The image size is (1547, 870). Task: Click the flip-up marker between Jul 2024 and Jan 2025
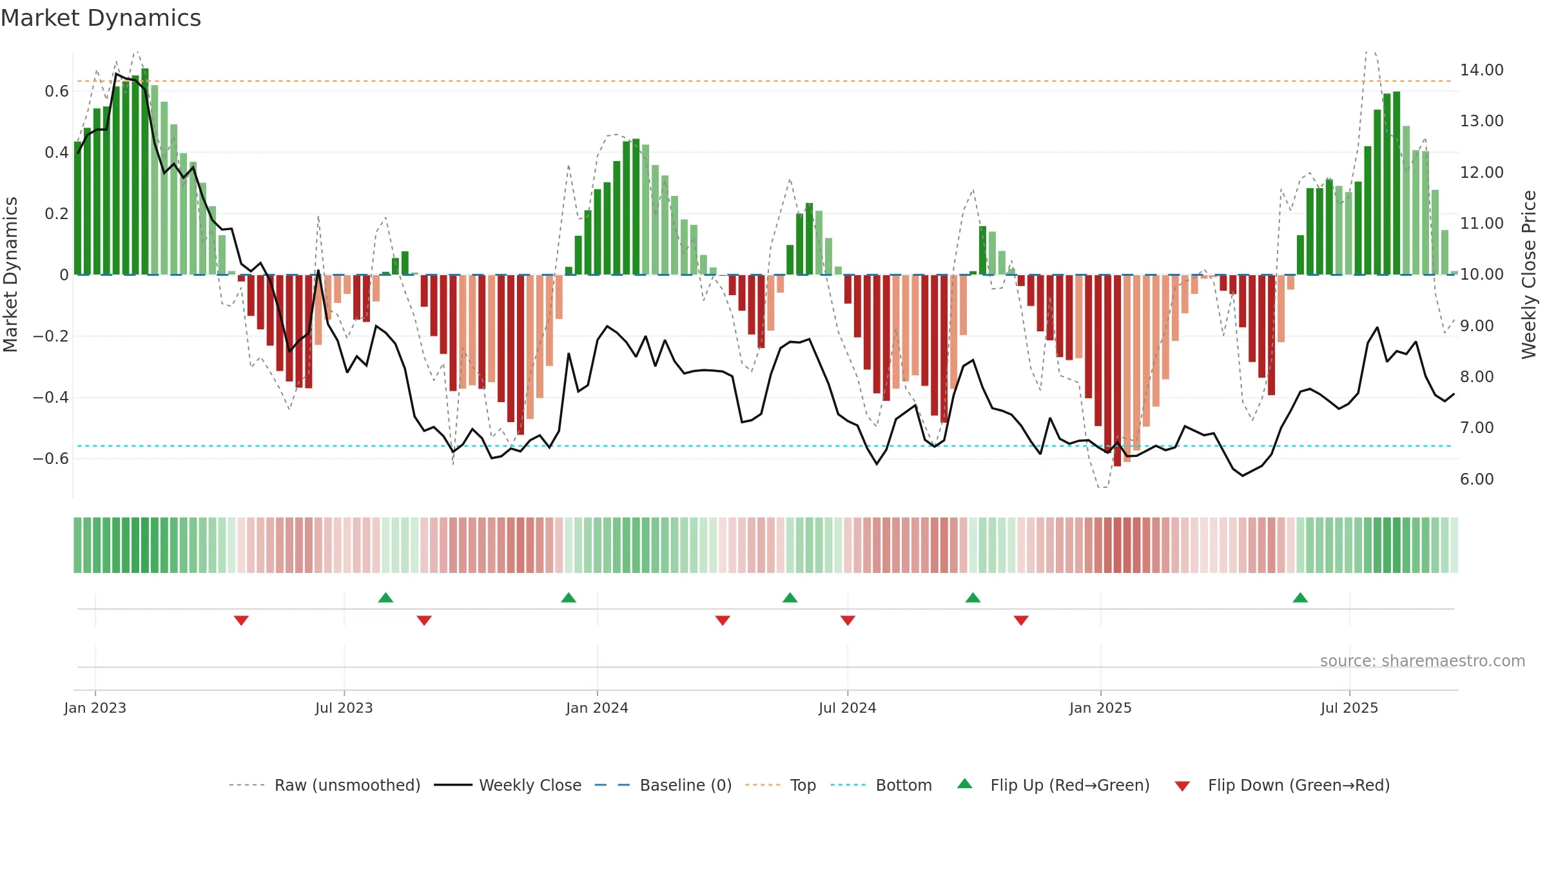[973, 597]
